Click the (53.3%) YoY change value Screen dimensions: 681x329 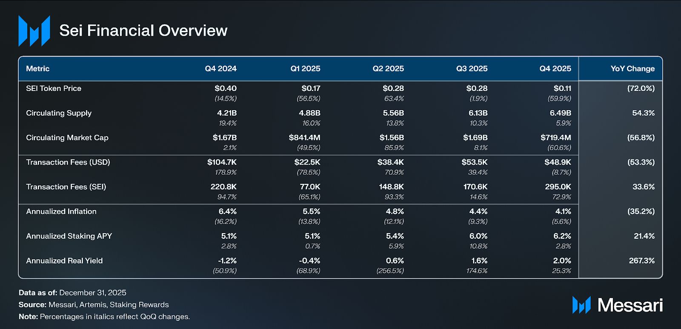pyautogui.click(x=641, y=162)
